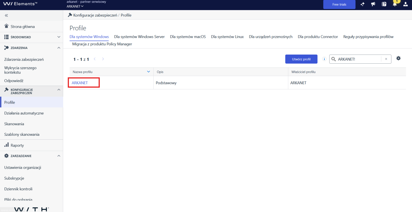412x212 pixels.
Task: Open the ARKANET organization dropdown
Action: pos(75,6)
